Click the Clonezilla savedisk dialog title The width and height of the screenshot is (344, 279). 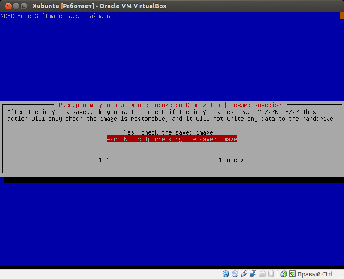[x=170, y=105]
